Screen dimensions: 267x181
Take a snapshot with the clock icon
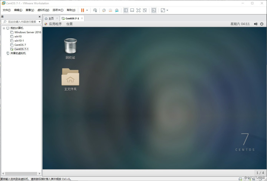coord(104,10)
